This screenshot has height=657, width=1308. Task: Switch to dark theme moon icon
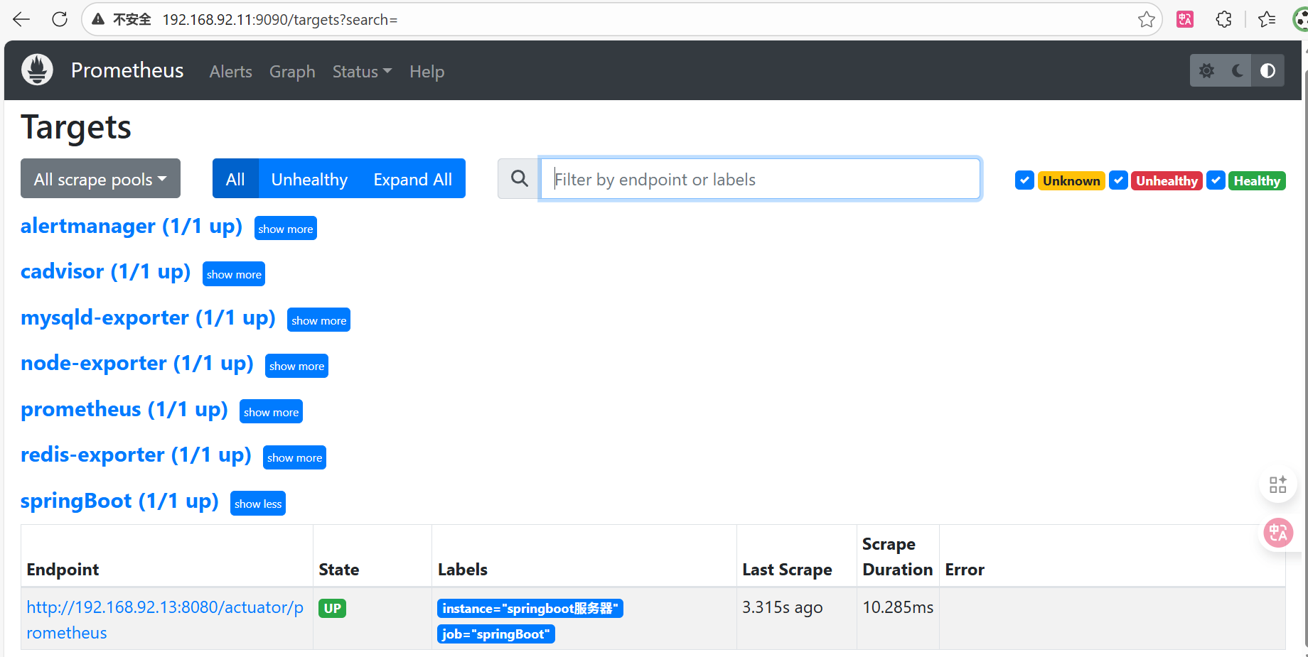pyautogui.click(x=1237, y=71)
